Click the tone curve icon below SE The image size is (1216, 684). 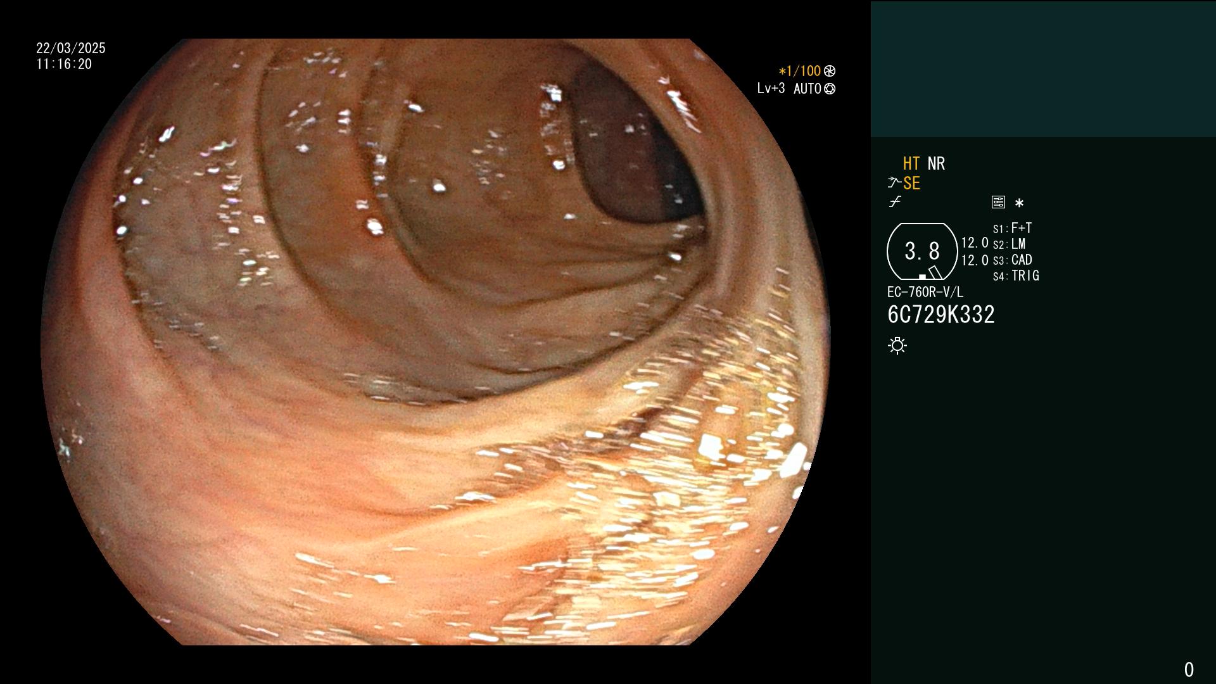tap(895, 202)
